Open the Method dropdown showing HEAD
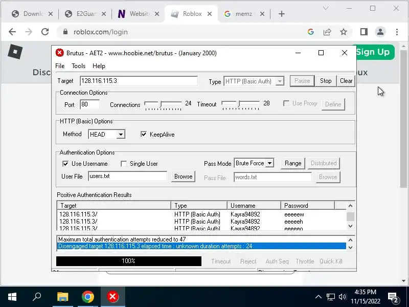The height and width of the screenshot is (307, 409). click(x=121, y=135)
